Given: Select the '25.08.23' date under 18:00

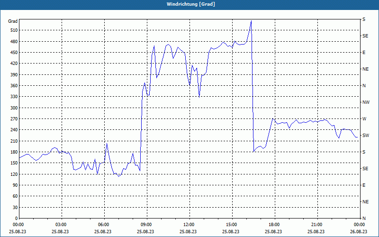Looking at the screenshot, I should (x=274, y=231).
